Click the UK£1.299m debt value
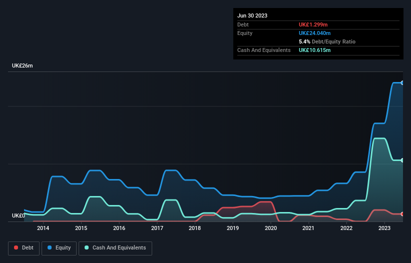Viewport: 411px width, 263px height. [313, 24]
